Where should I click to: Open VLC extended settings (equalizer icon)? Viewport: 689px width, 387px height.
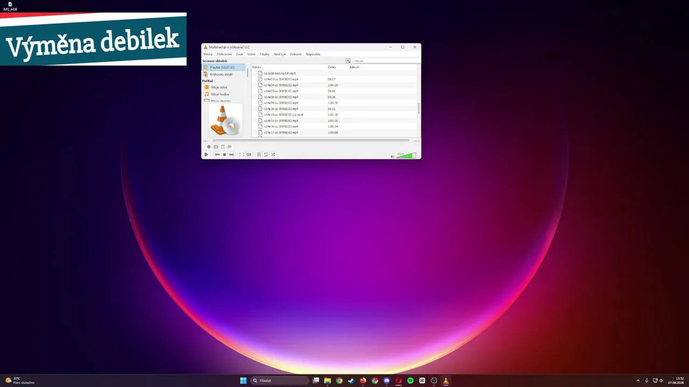tap(248, 154)
